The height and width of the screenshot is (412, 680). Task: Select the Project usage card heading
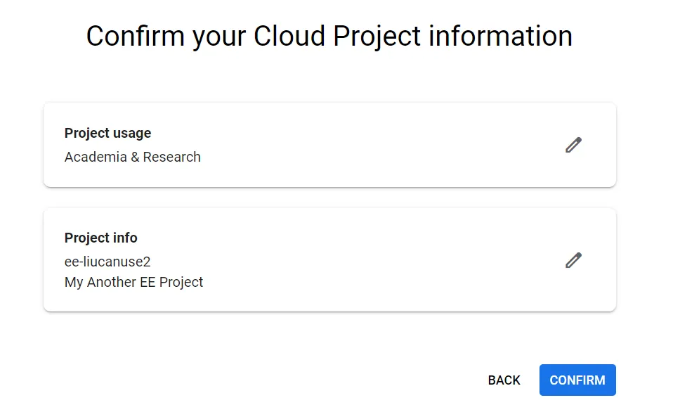(107, 134)
